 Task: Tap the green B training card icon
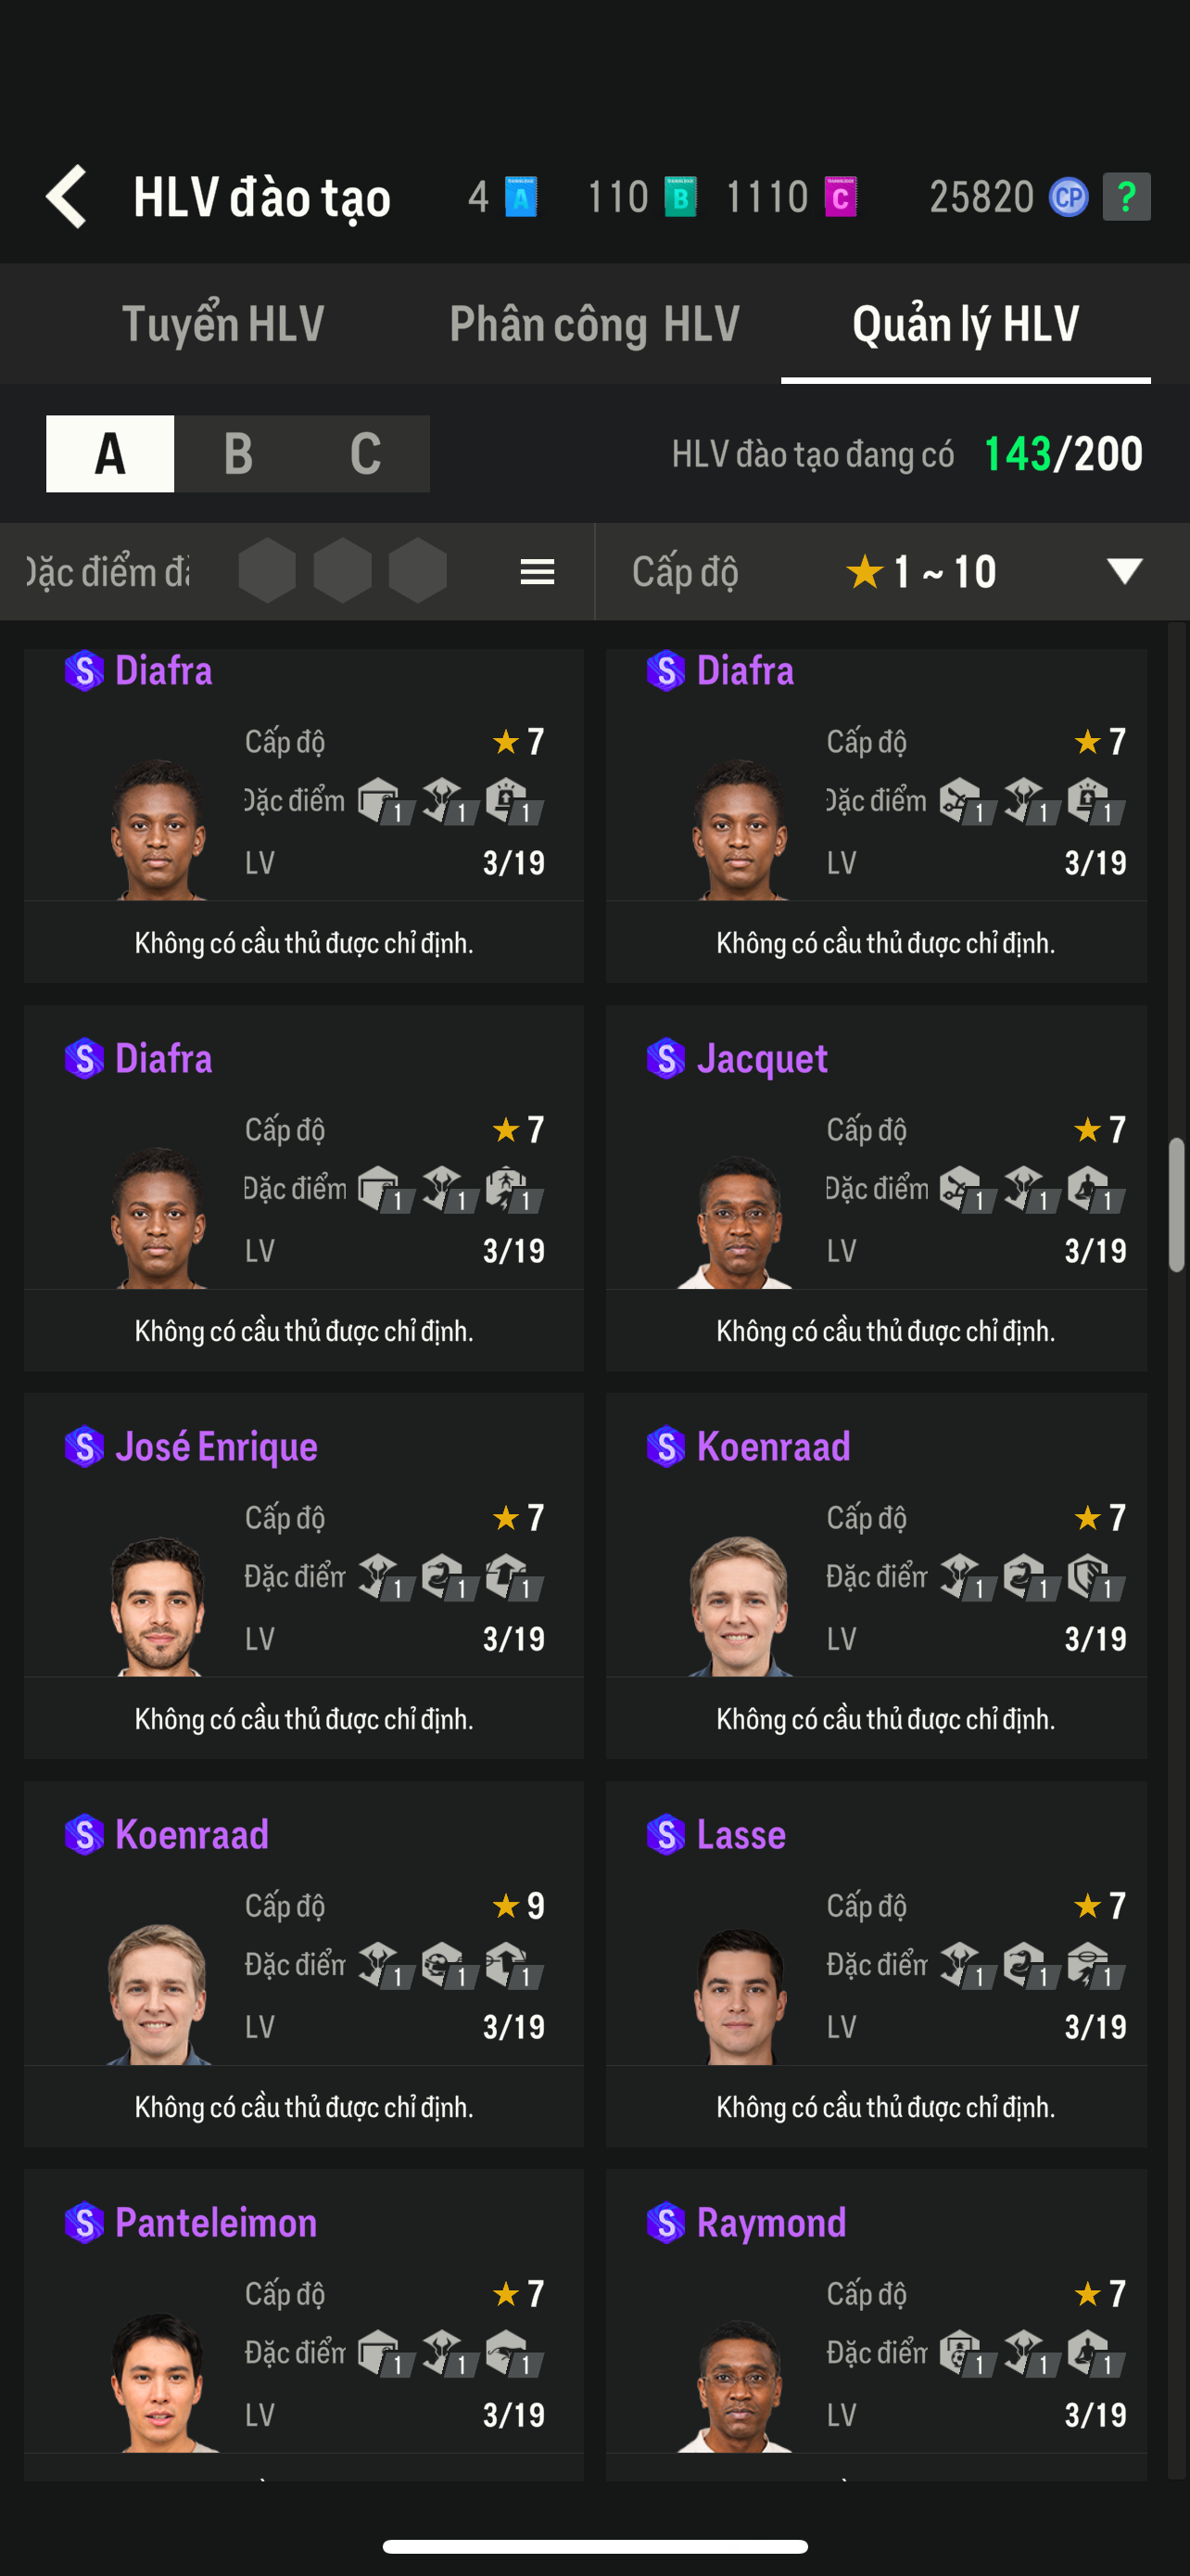[679, 197]
